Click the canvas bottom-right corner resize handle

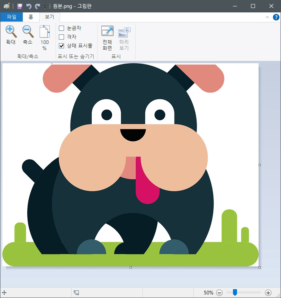259,268
